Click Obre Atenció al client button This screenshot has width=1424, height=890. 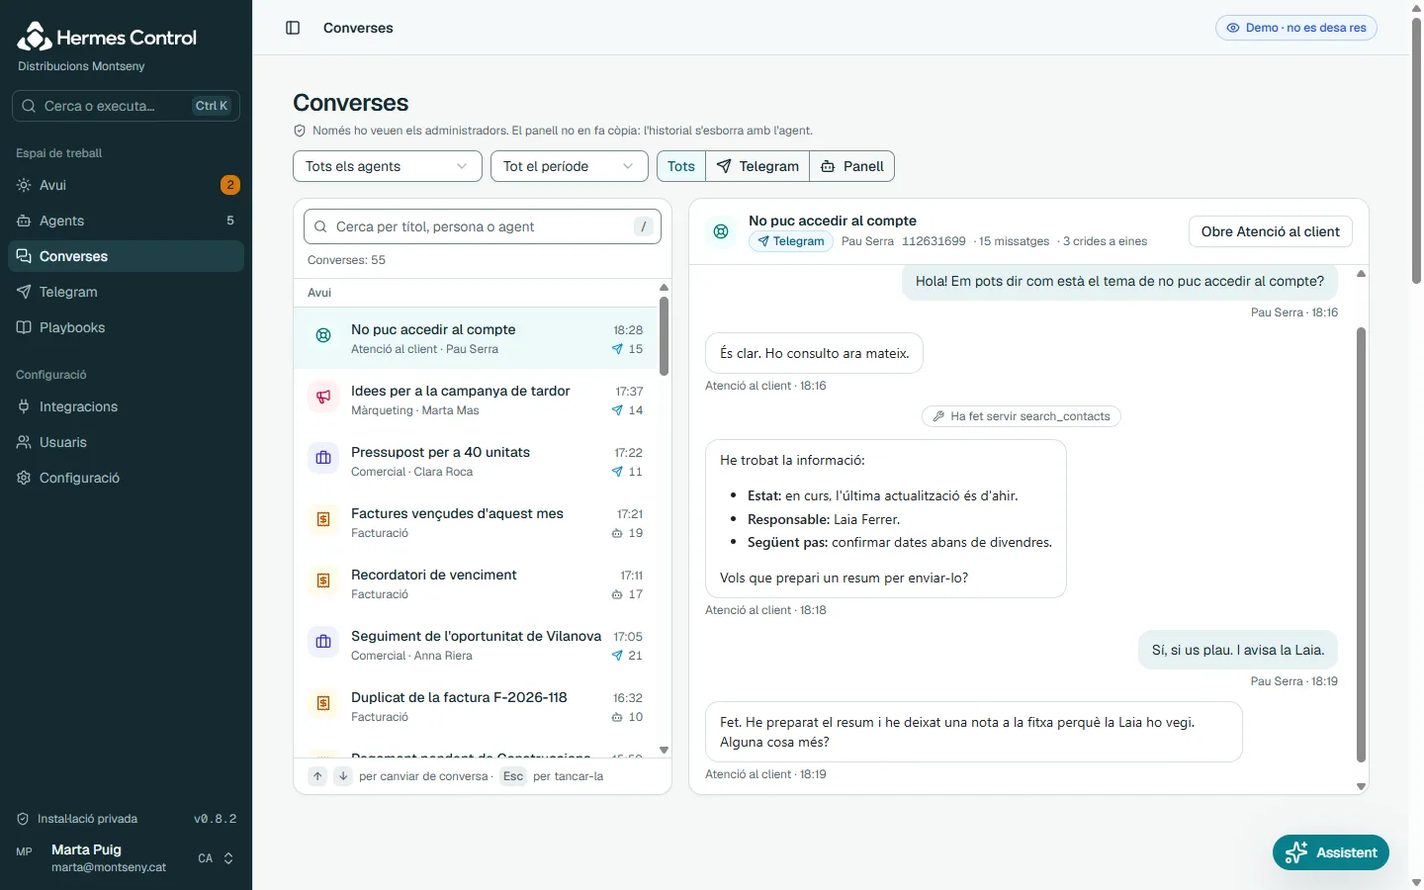pos(1270,231)
